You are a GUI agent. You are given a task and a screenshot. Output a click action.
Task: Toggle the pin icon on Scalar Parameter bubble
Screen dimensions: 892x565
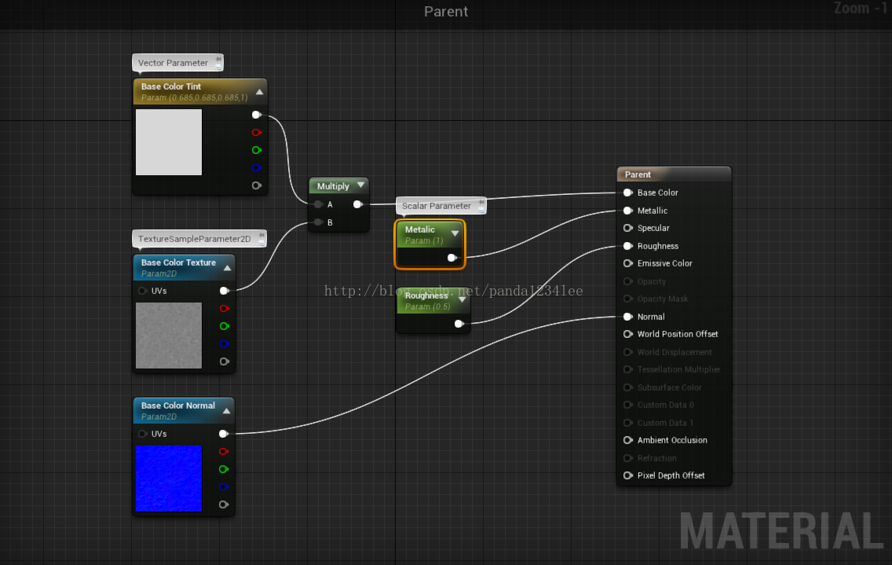tap(481, 202)
